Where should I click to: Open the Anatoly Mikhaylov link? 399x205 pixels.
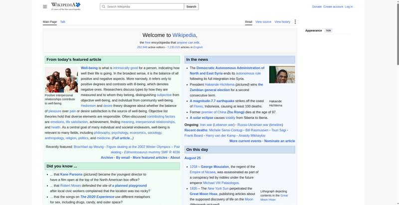252,135
